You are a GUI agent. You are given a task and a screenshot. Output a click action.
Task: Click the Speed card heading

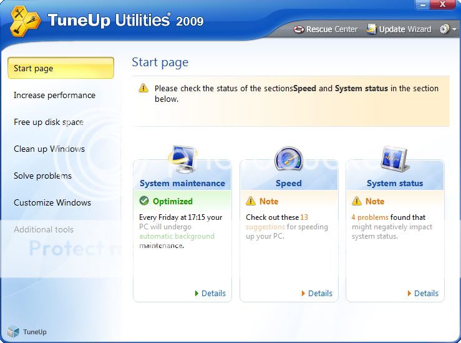(289, 183)
